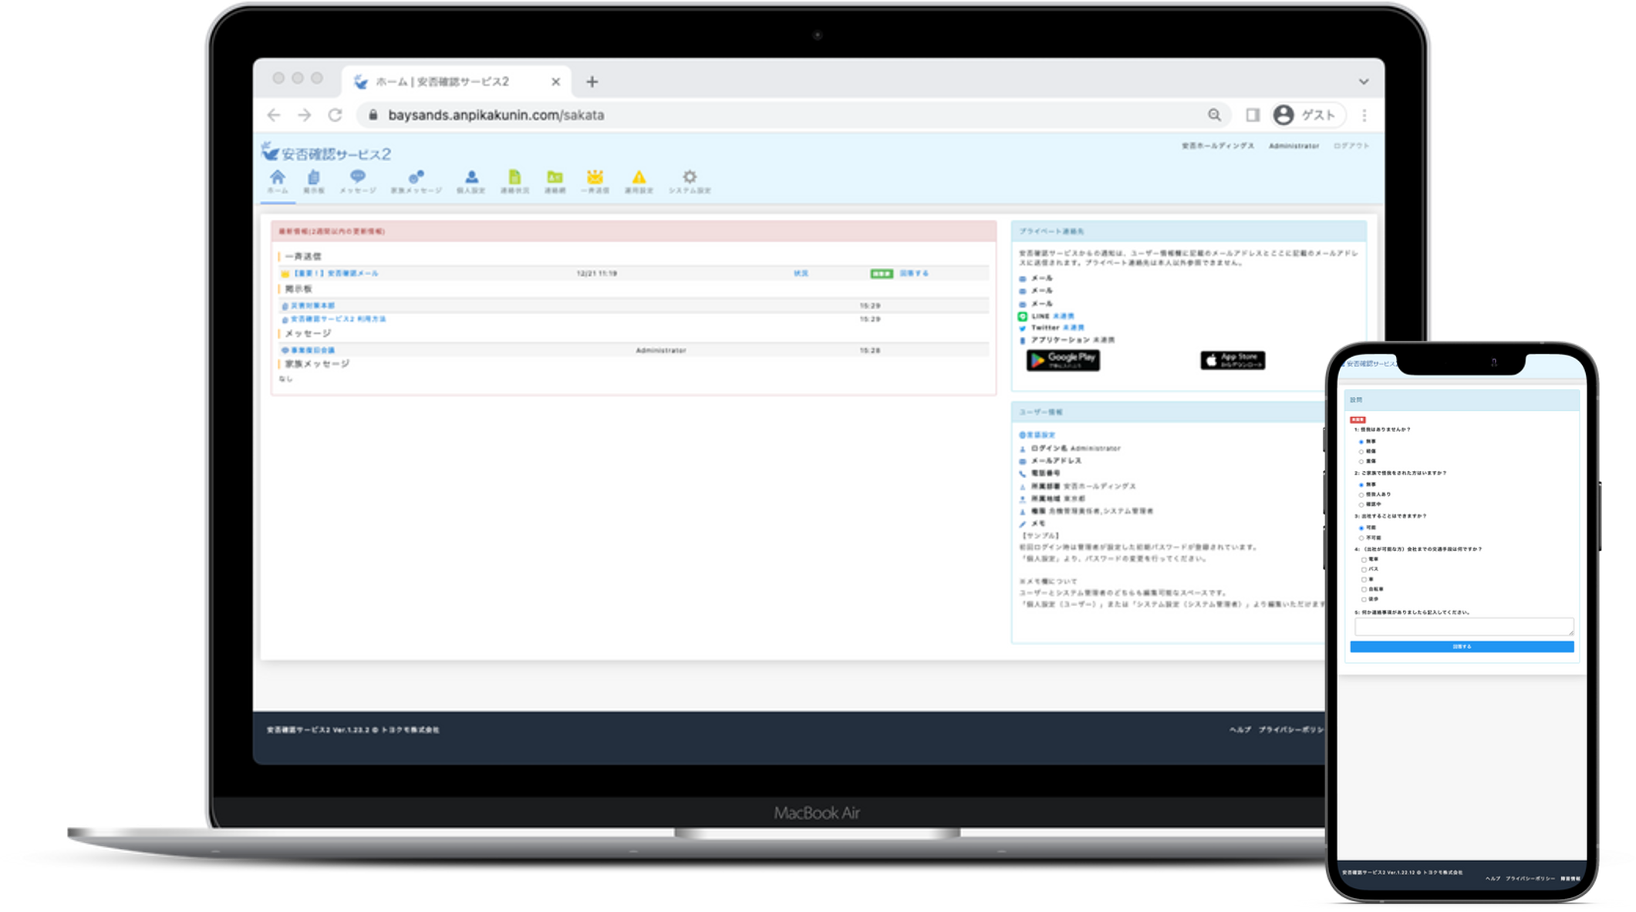Check the 電車 checkbox on phone
This screenshot has width=1636, height=912.
click(1364, 560)
